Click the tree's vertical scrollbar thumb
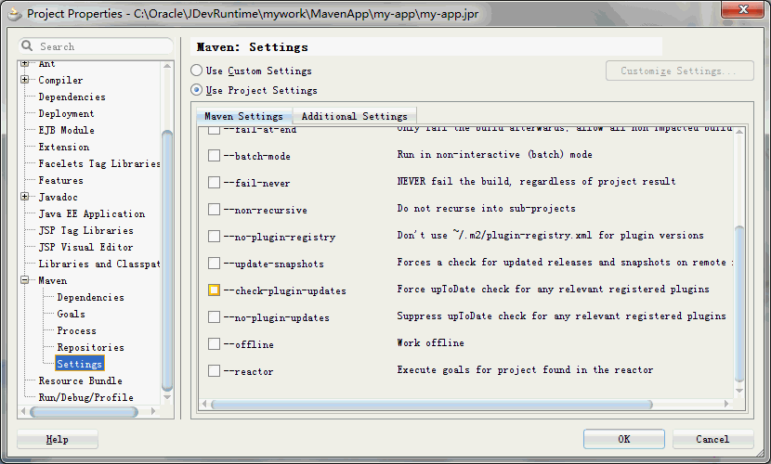This screenshot has width=771, height=464. click(x=167, y=260)
